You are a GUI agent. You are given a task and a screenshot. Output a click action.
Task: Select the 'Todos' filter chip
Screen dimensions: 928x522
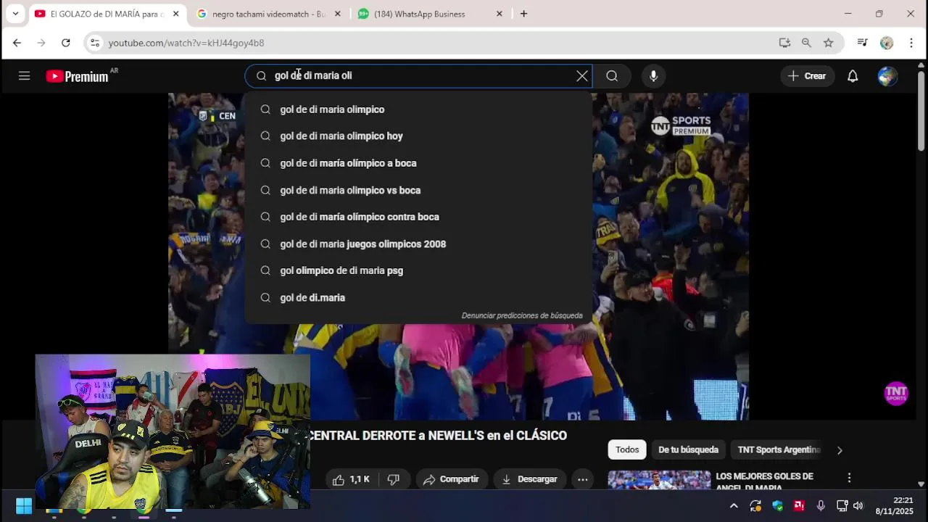(627, 450)
